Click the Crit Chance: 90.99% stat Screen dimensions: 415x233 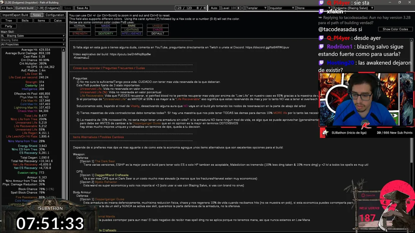click(x=35, y=60)
